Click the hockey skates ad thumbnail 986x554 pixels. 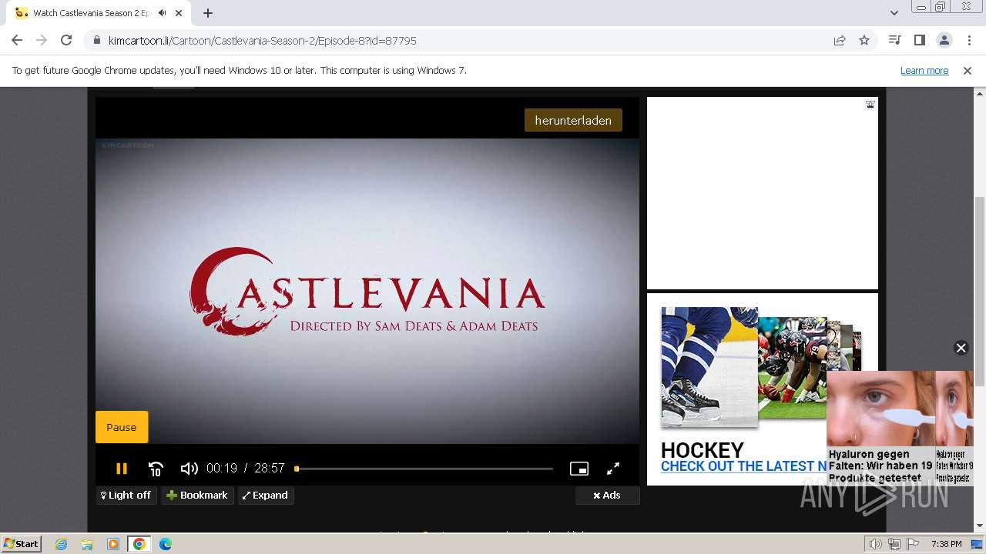pos(709,366)
